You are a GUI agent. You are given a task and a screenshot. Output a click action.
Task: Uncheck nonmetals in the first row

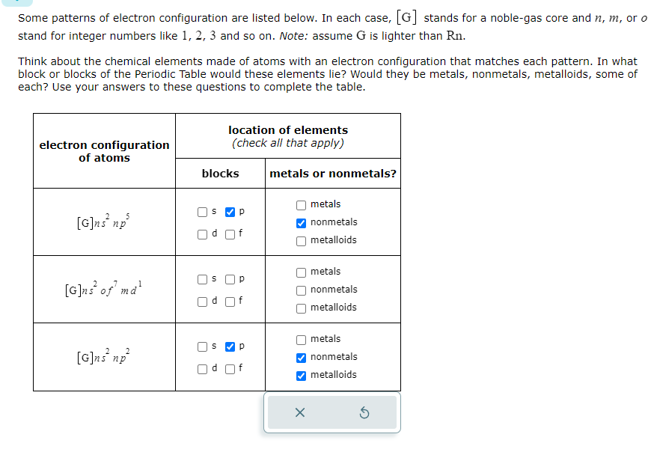[x=300, y=222]
